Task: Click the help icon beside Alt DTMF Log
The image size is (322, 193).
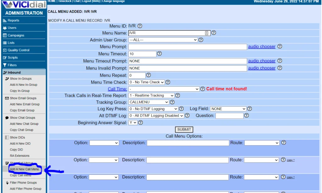Action: (187, 115)
